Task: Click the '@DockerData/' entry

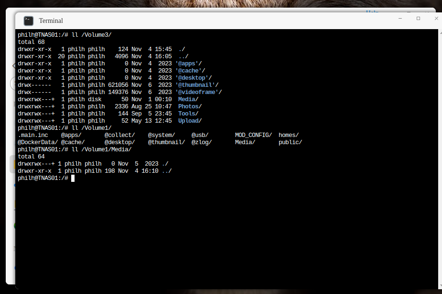Action: [x=38, y=142]
